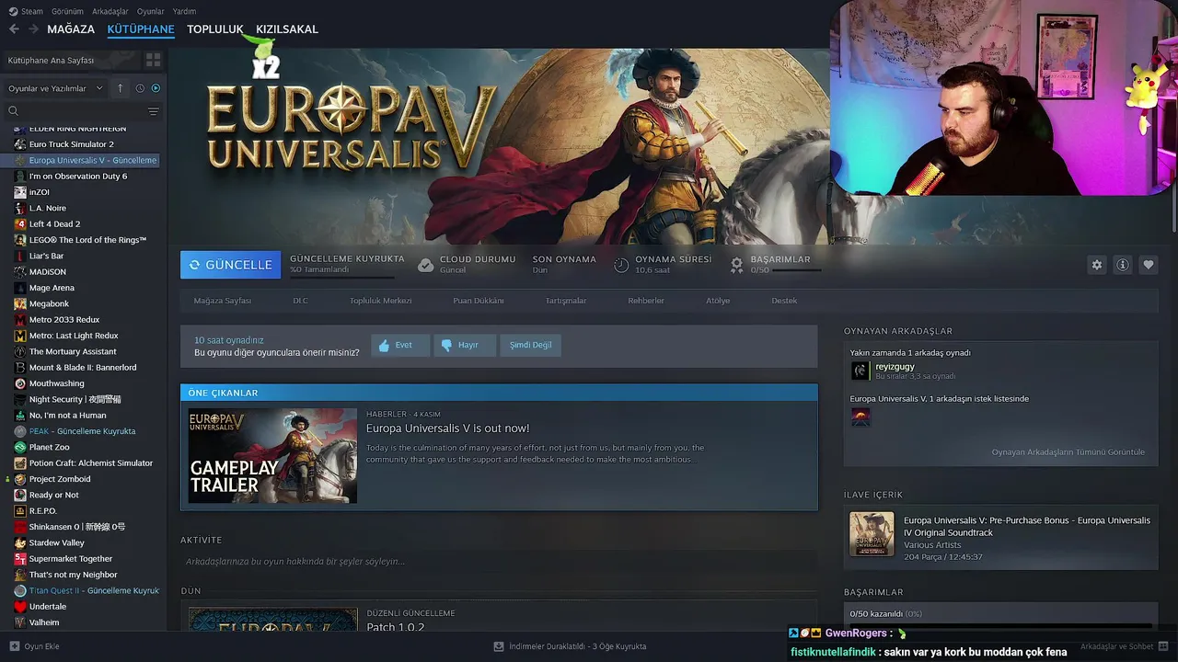Open the Yardım menu
The height and width of the screenshot is (662, 1178).
pyautogui.click(x=184, y=11)
